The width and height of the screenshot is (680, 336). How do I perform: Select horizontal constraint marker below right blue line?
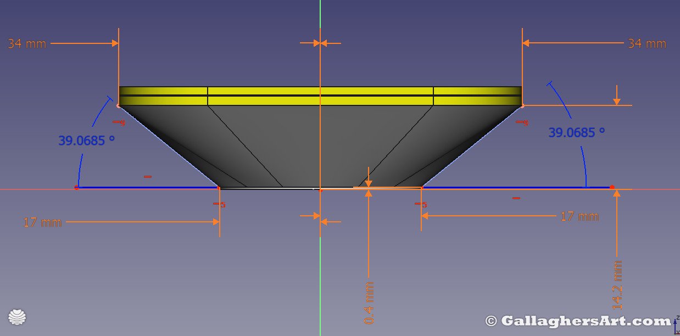[516, 198]
